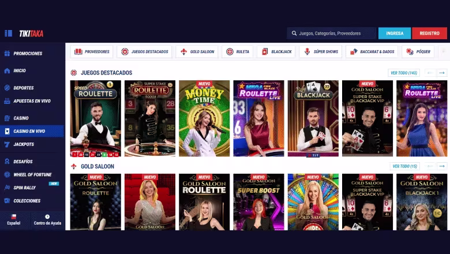The image size is (450, 254).
Task: Click the Inicio home icon
Action: [x=7, y=70]
